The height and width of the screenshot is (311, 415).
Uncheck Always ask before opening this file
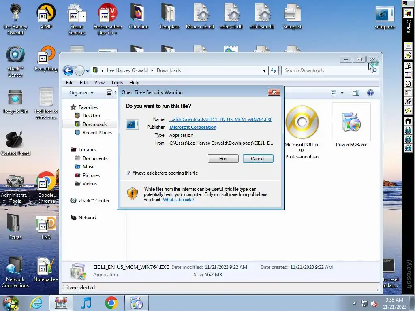click(128, 173)
